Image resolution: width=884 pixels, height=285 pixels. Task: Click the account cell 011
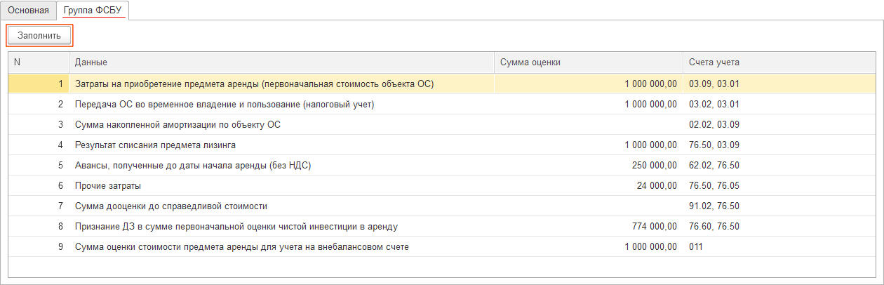pyautogui.click(x=696, y=247)
